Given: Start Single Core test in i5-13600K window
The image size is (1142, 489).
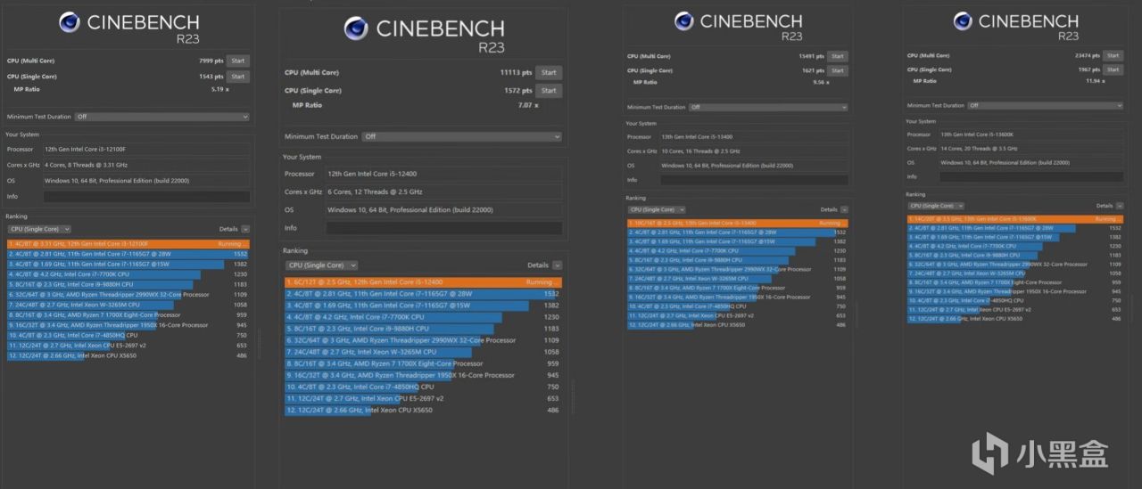Looking at the screenshot, I should (x=1113, y=69).
